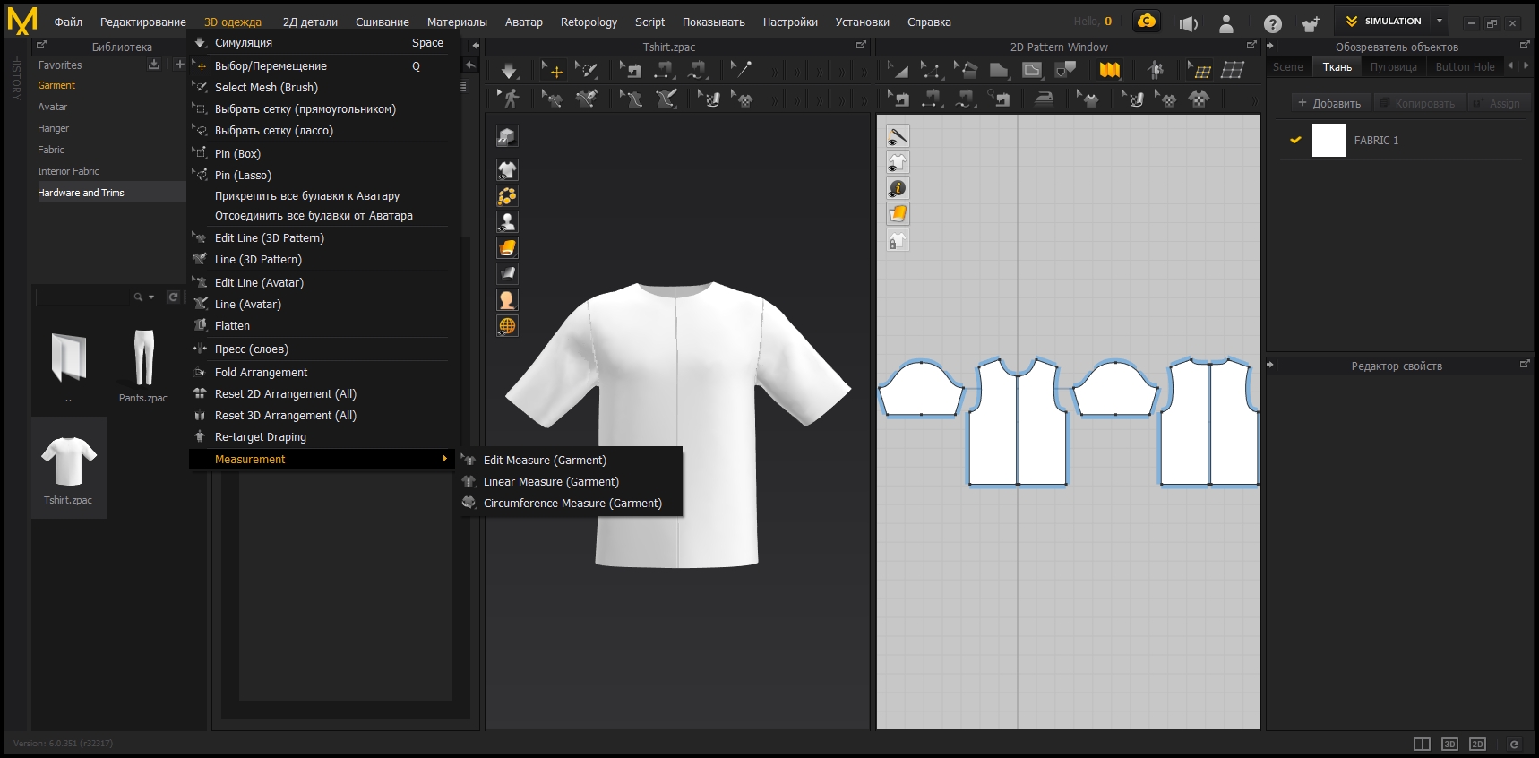Click the Simulate down-arrow icon in 3D toolbar

click(509, 70)
